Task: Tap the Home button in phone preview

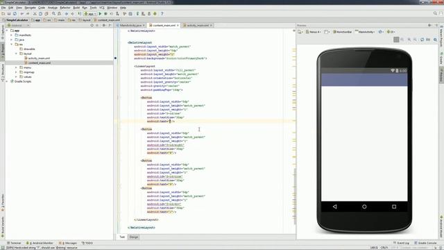Action: pos(364,207)
